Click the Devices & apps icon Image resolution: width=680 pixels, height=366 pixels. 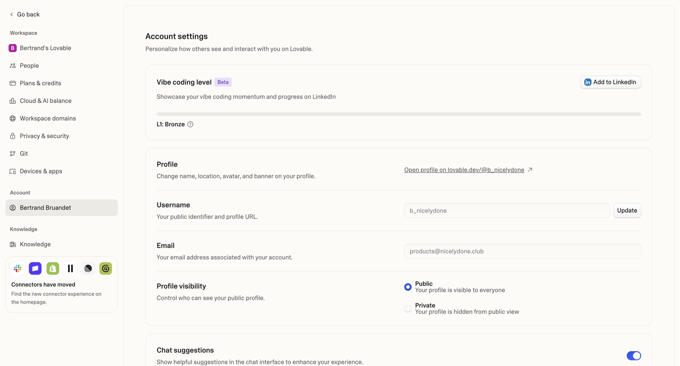[x=13, y=171]
